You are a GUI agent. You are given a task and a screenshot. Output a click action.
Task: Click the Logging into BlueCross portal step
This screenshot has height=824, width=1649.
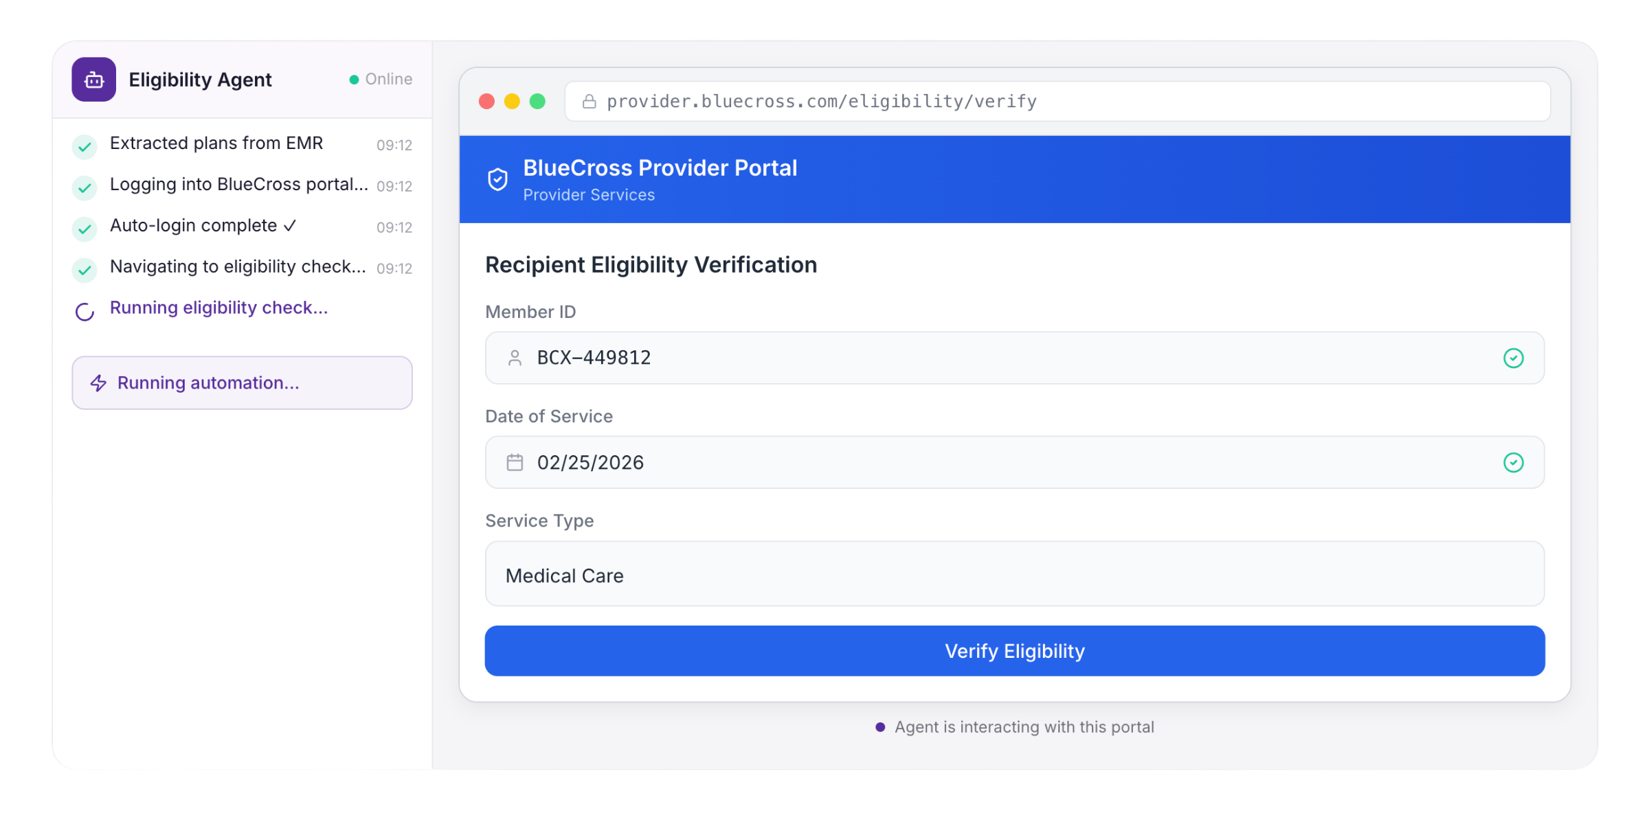coord(238,185)
